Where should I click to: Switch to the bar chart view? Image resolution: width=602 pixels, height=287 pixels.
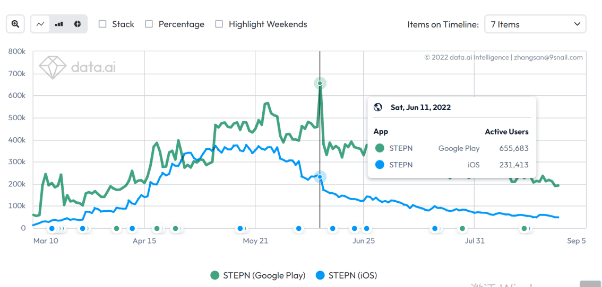coord(59,24)
